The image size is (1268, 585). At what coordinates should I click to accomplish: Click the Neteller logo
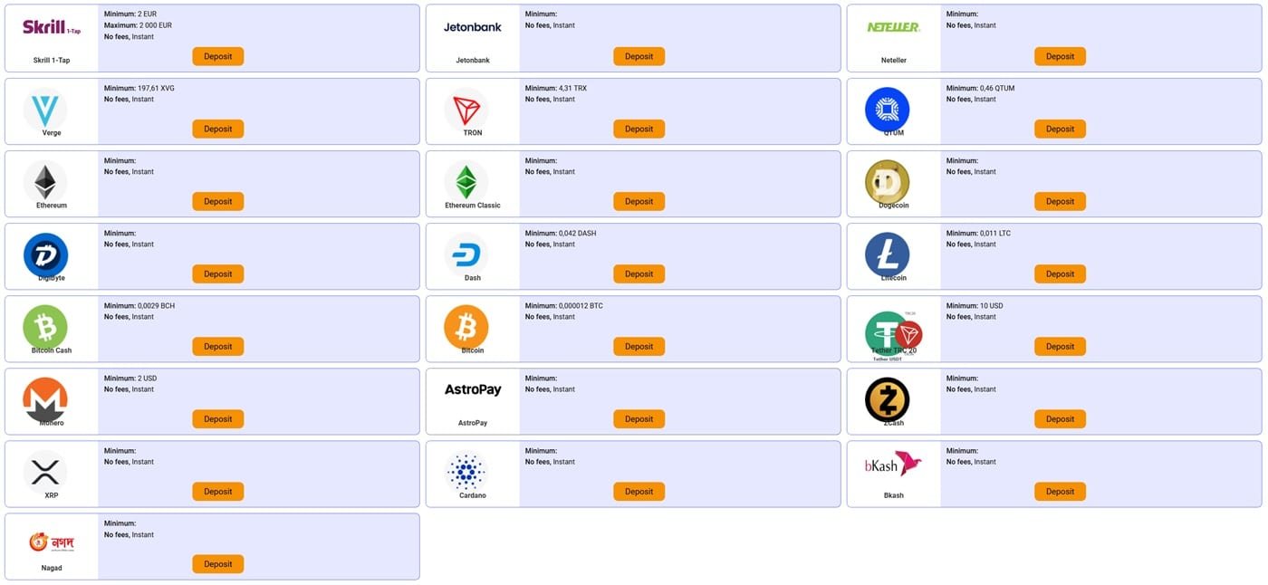(x=893, y=28)
